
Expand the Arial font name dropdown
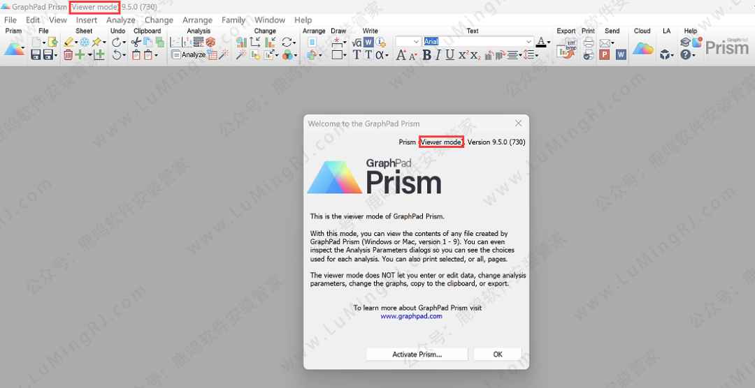(x=529, y=42)
